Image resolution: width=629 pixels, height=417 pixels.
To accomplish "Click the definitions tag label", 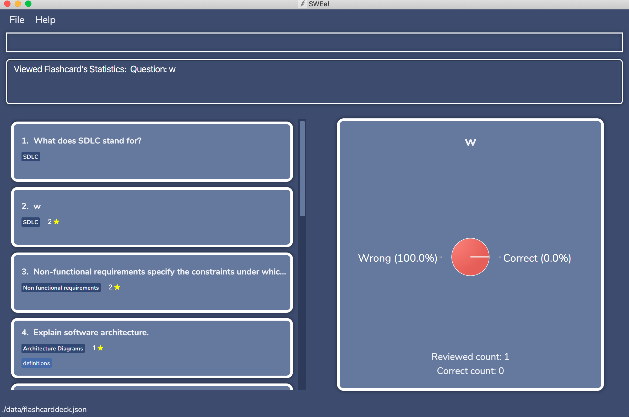I will click(x=36, y=363).
